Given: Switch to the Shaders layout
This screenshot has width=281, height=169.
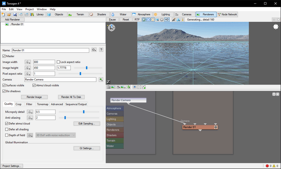Looking at the screenshot, I should 99,14.
